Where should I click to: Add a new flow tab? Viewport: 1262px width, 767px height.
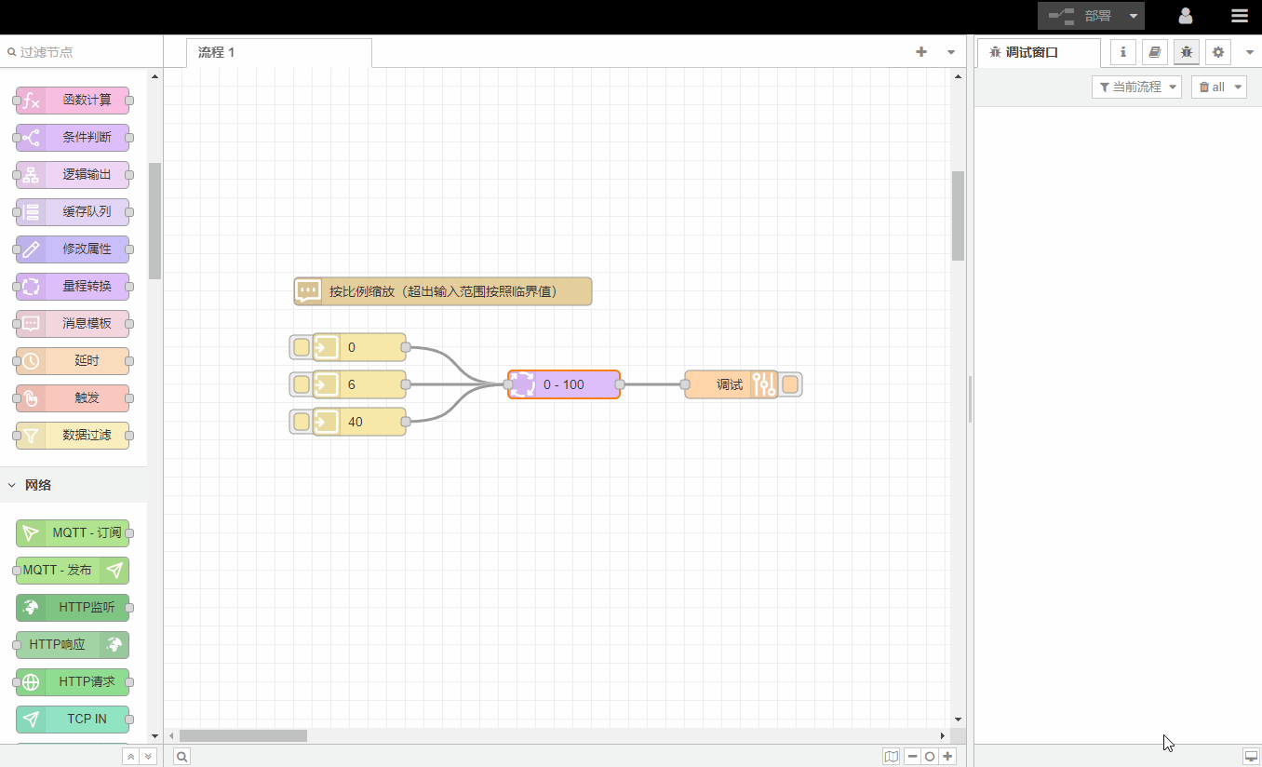pyautogui.click(x=921, y=52)
